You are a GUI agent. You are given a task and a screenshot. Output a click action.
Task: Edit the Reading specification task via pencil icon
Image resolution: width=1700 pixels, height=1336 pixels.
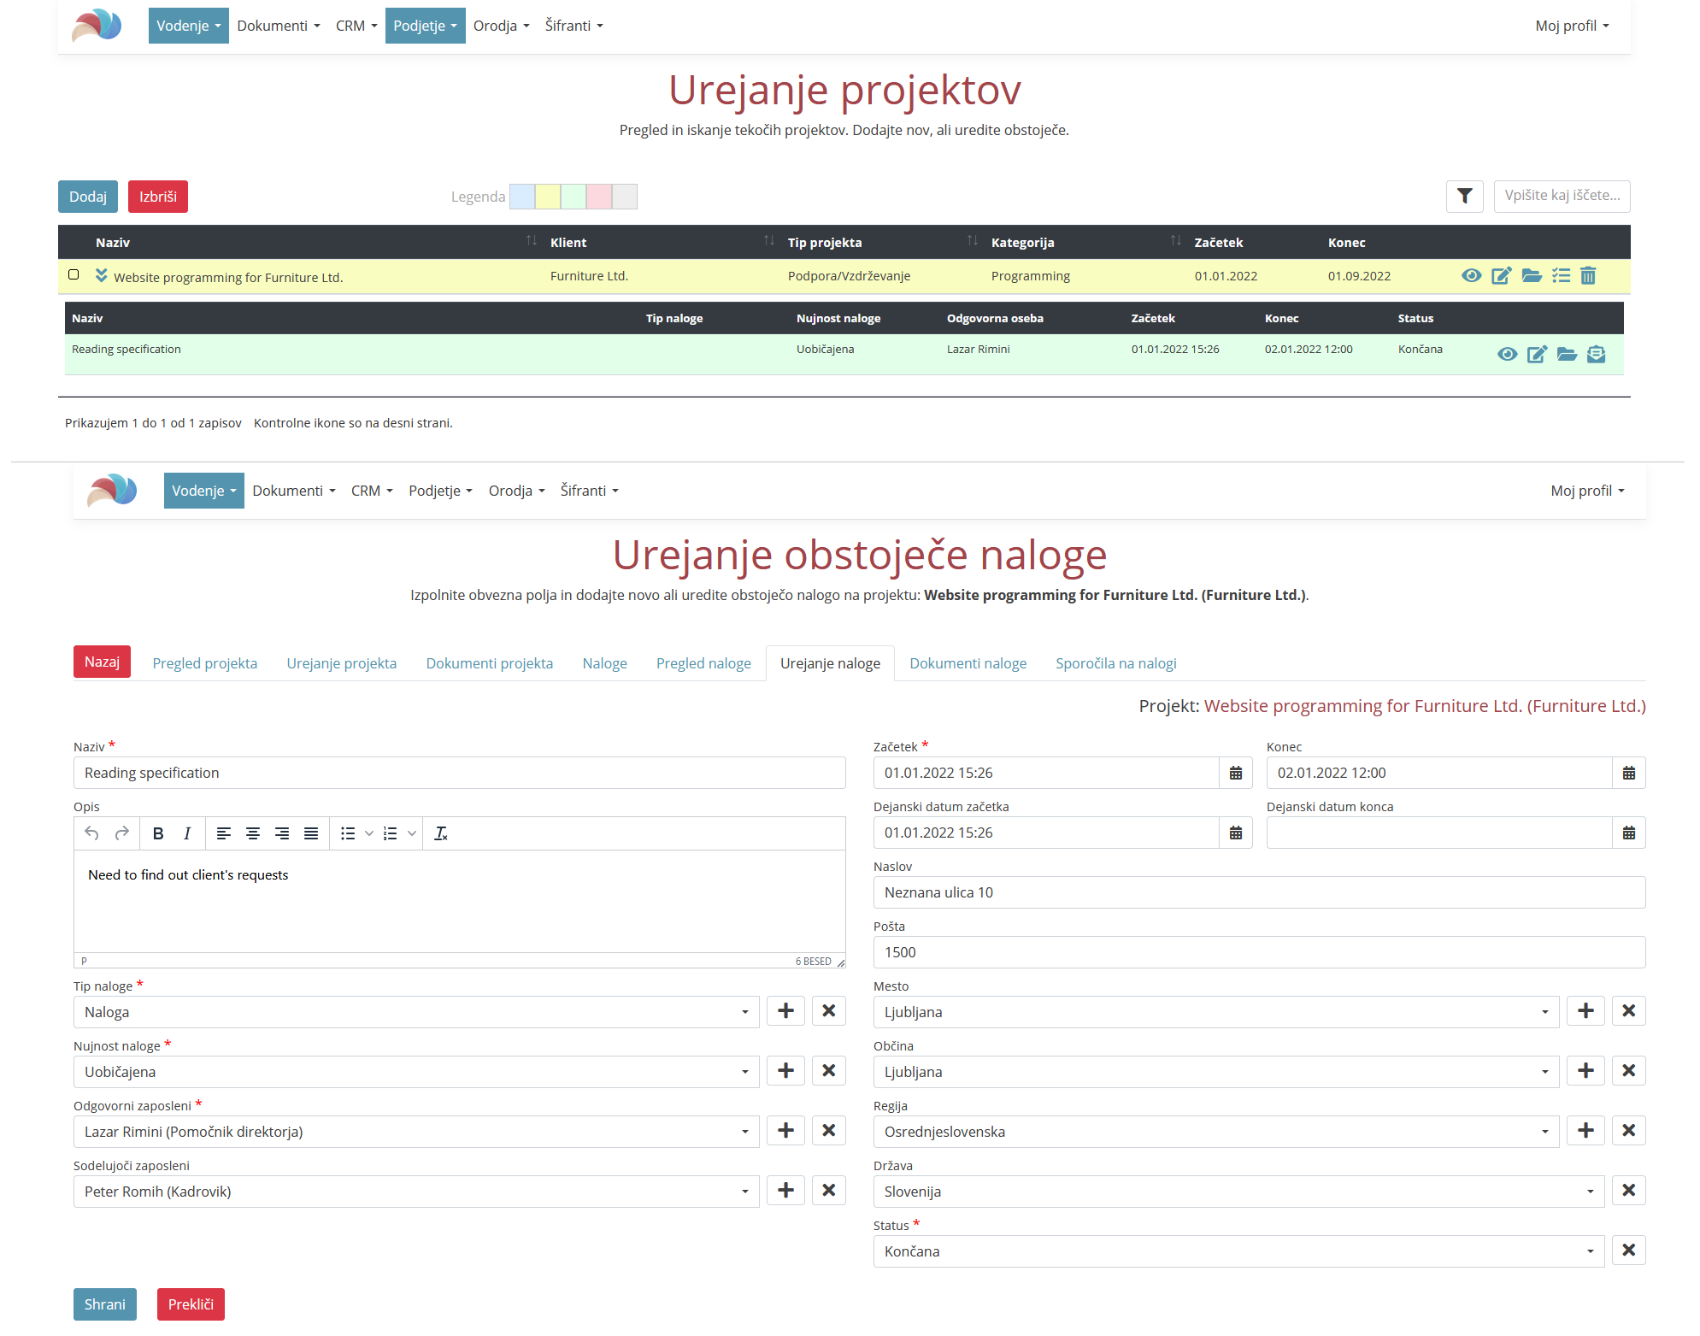click(1536, 354)
